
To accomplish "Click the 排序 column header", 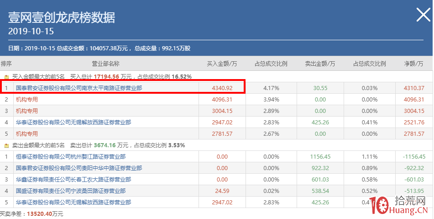I will (6, 64).
